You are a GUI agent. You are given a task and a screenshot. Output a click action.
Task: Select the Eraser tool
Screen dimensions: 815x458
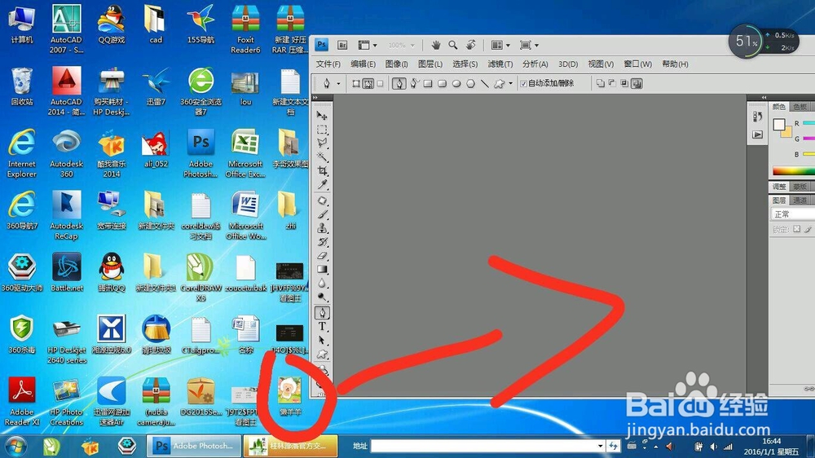(322, 256)
